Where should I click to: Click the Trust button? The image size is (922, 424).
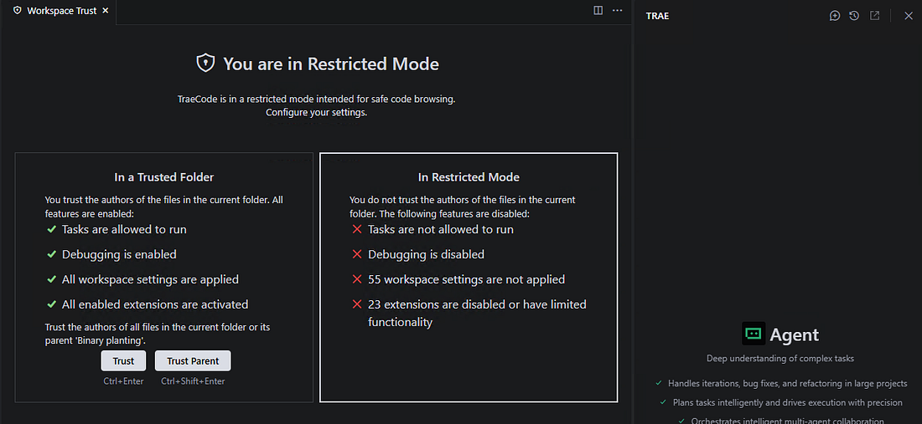(x=123, y=360)
